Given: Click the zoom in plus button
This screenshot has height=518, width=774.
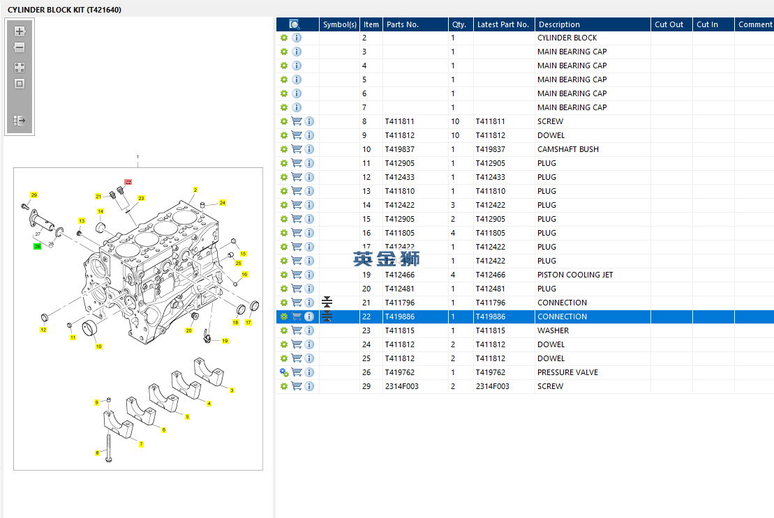Looking at the screenshot, I should tap(20, 31).
